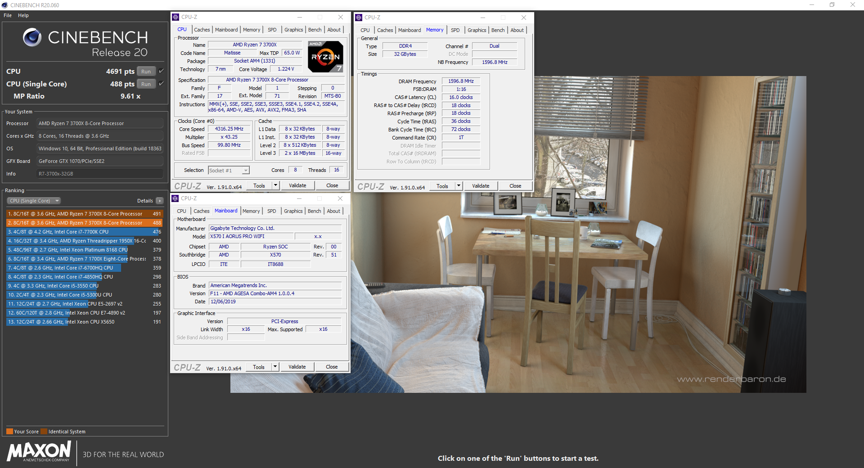Minimize the CPU-Z Mainboard window

tap(299, 198)
